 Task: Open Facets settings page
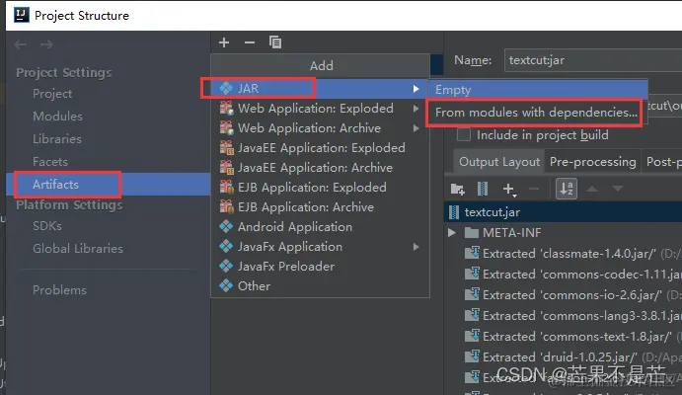(50, 161)
